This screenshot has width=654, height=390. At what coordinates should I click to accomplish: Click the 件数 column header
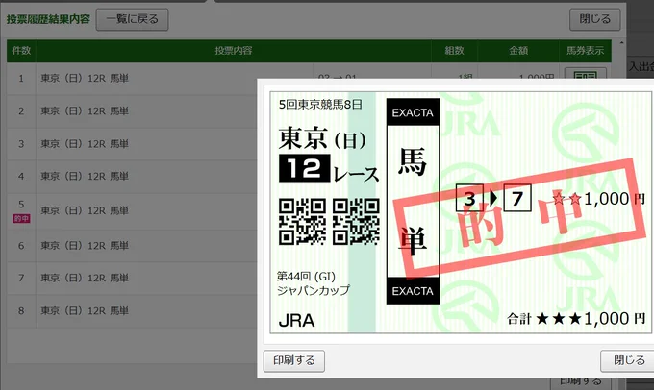coord(21,51)
